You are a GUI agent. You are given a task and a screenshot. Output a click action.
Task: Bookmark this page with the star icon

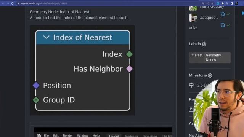(212, 3)
